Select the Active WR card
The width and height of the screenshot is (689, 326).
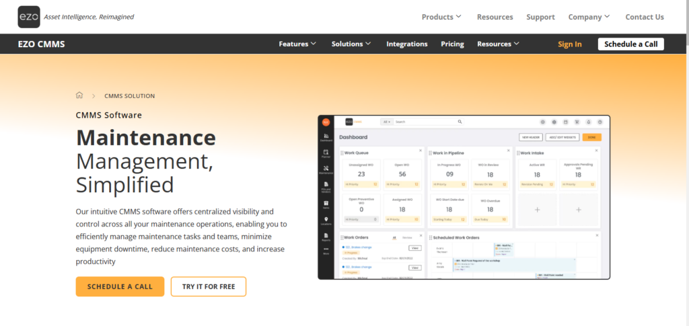click(x=537, y=174)
